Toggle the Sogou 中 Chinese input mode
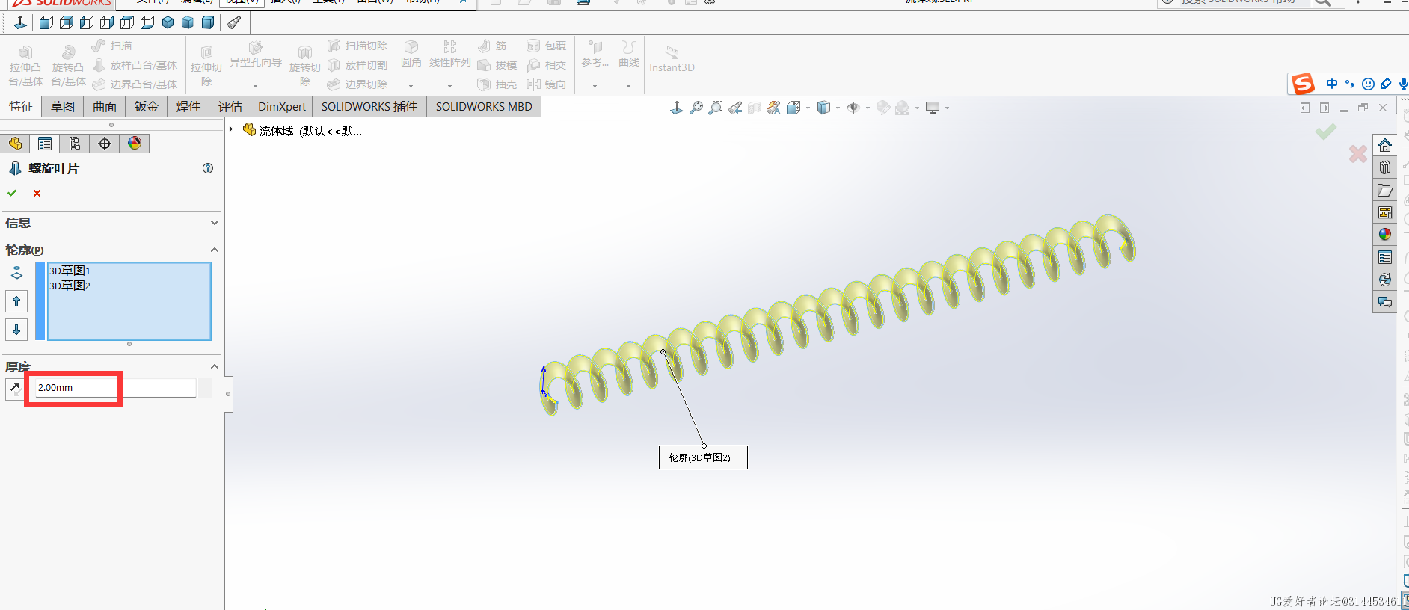The height and width of the screenshot is (610, 1409). (1332, 84)
